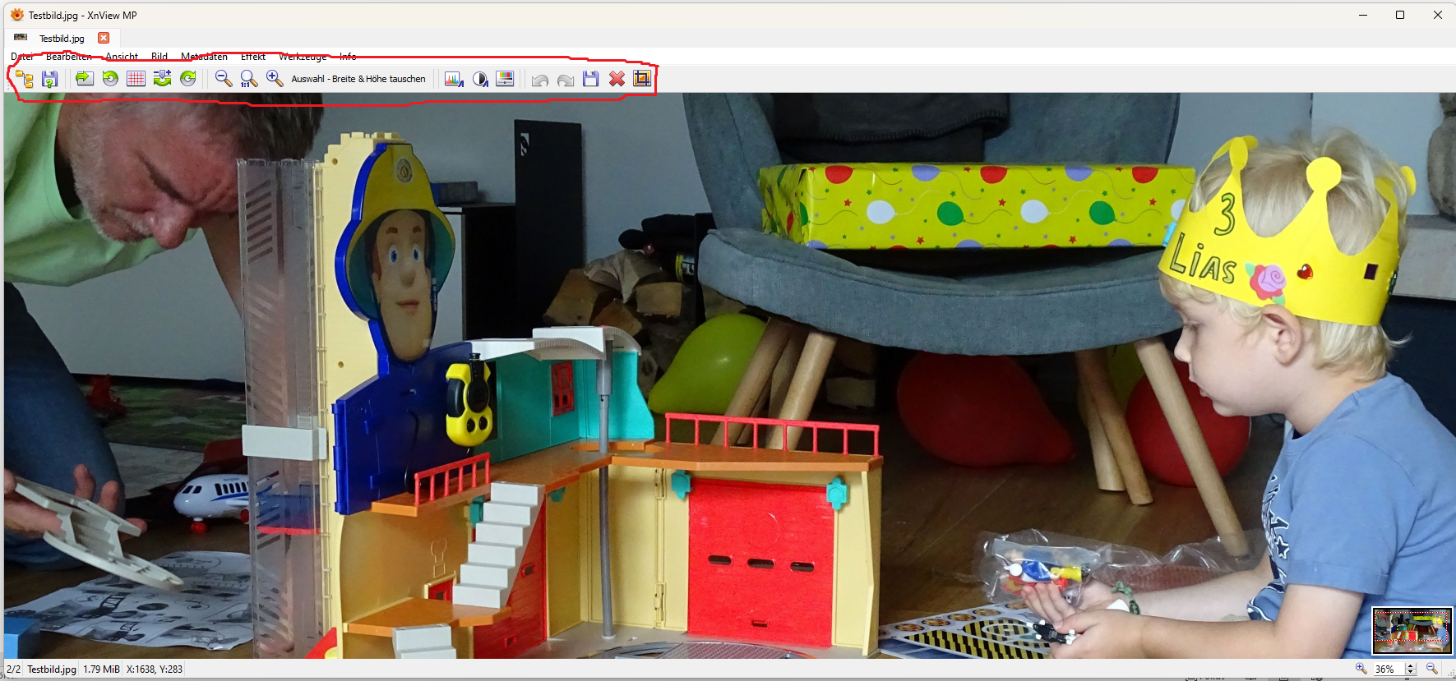Click the navigator preview thumbnail
This screenshot has height=681, width=1456.
point(1412,630)
